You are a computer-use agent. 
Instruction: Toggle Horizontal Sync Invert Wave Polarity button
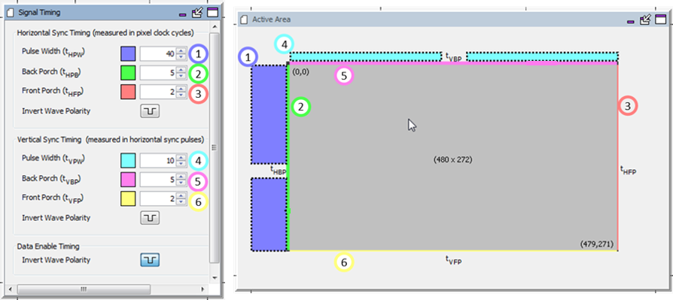click(151, 111)
